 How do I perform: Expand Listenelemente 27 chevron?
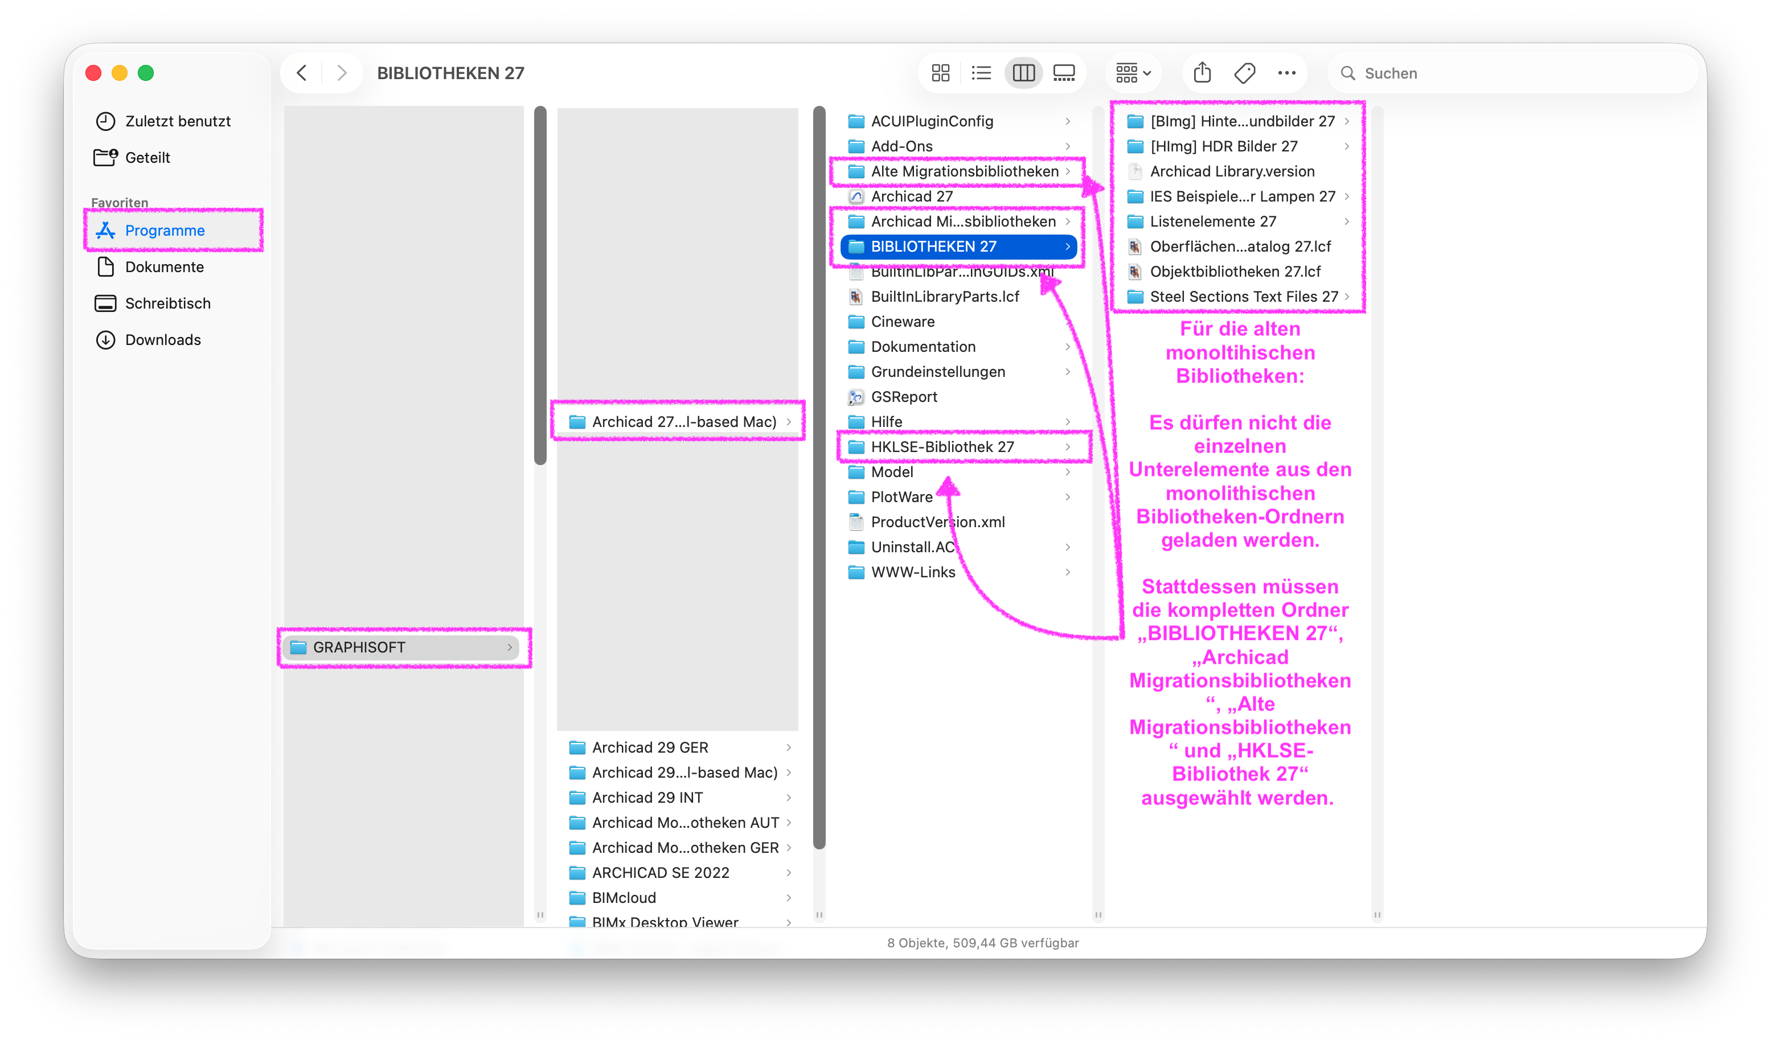(1347, 221)
